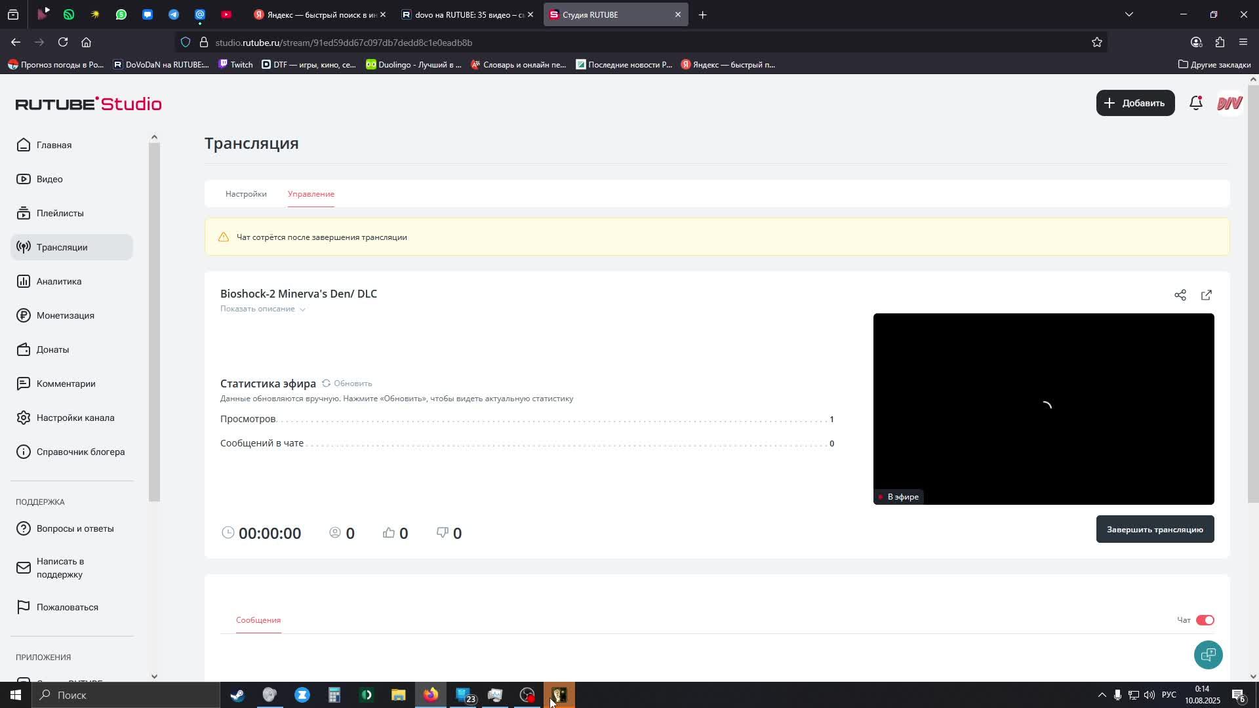Open the browser tabs list chevron
Viewport: 1259px width, 708px height.
(x=1129, y=14)
